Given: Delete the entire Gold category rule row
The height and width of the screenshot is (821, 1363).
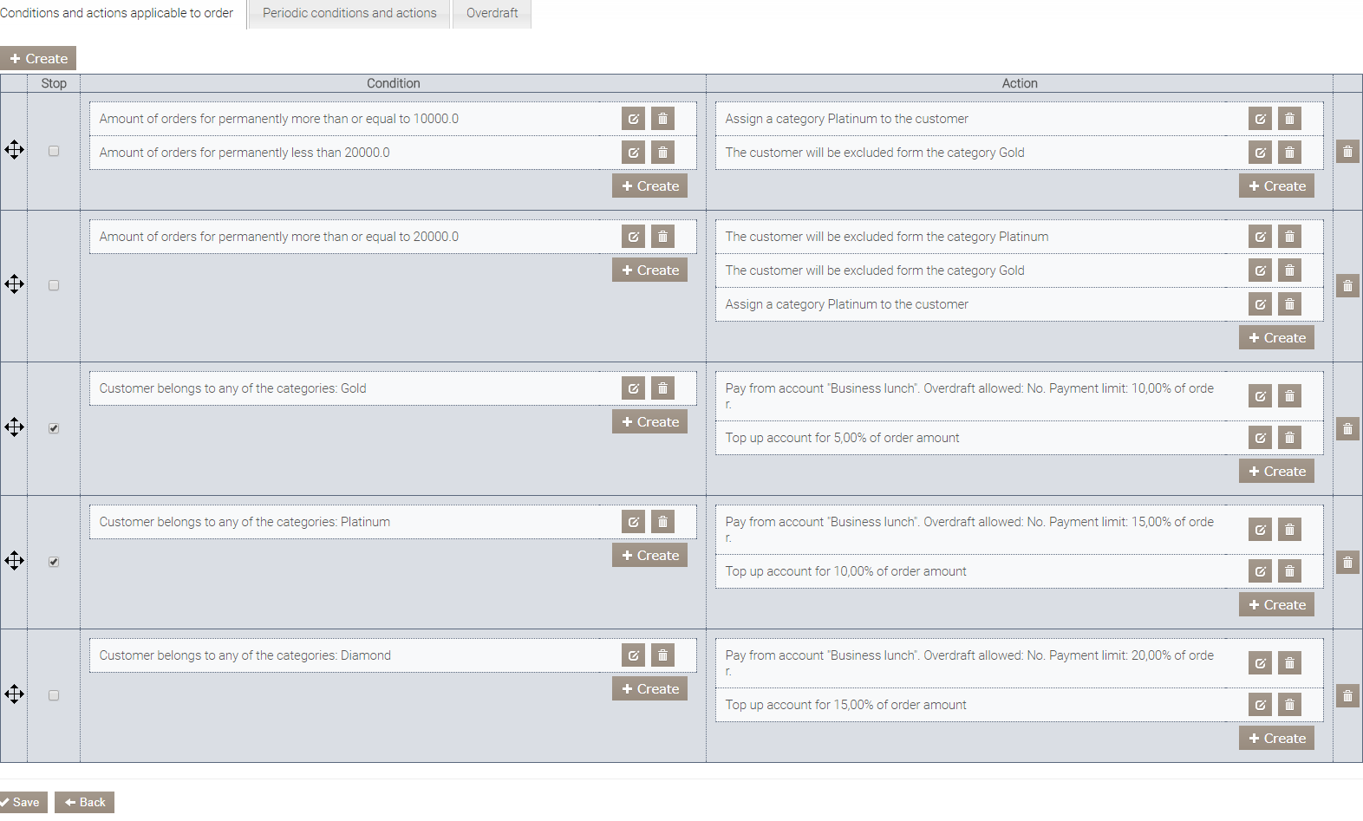Looking at the screenshot, I should (x=1347, y=429).
